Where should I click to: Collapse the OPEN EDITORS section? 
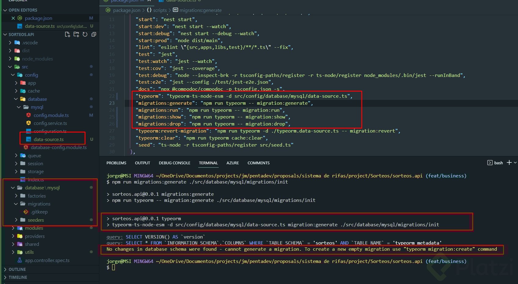(5, 10)
